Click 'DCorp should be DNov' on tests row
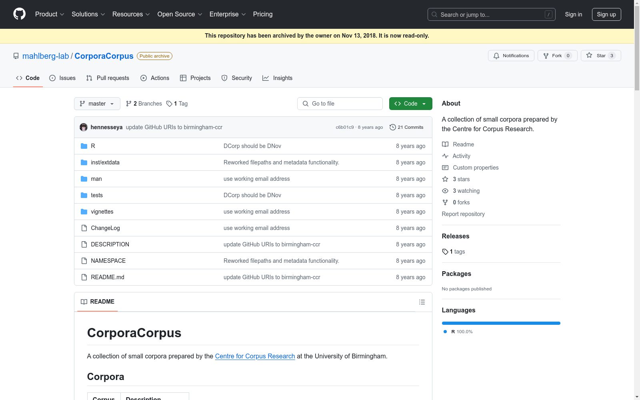Image resolution: width=640 pixels, height=400 pixels. 252,195
